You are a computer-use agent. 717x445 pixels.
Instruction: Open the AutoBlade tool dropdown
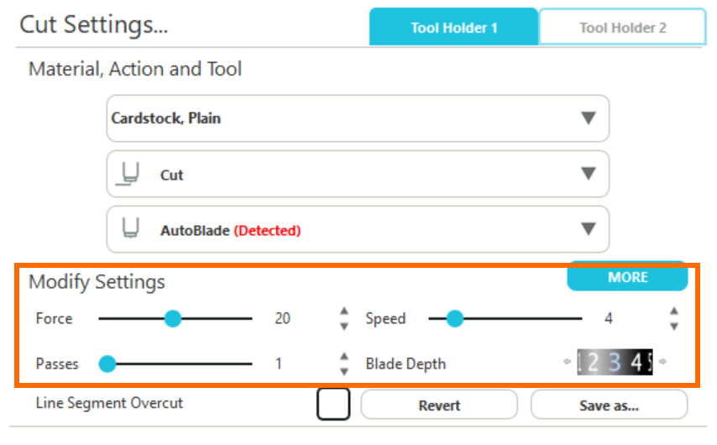click(589, 229)
